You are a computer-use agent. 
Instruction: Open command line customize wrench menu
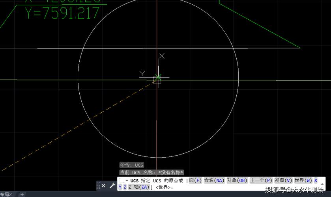click(x=112, y=186)
